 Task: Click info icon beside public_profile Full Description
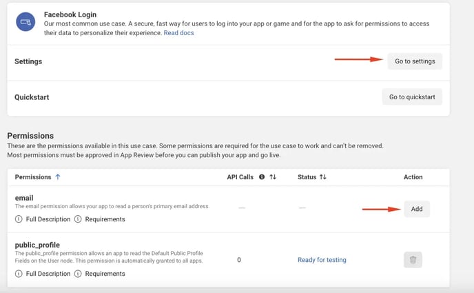pyautogui.click(x=19, y=274)
